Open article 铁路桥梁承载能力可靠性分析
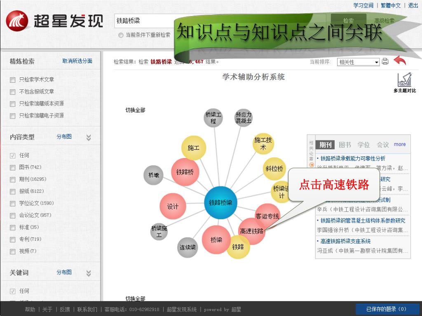 point(353,158)
